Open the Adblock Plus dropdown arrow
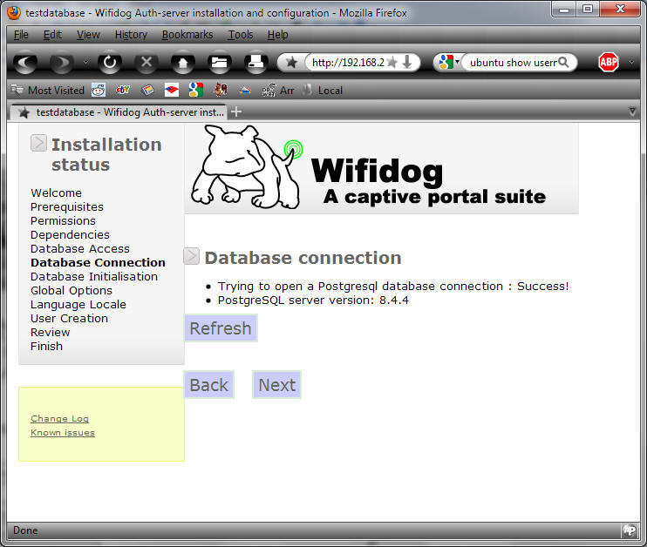 (631, 63)
